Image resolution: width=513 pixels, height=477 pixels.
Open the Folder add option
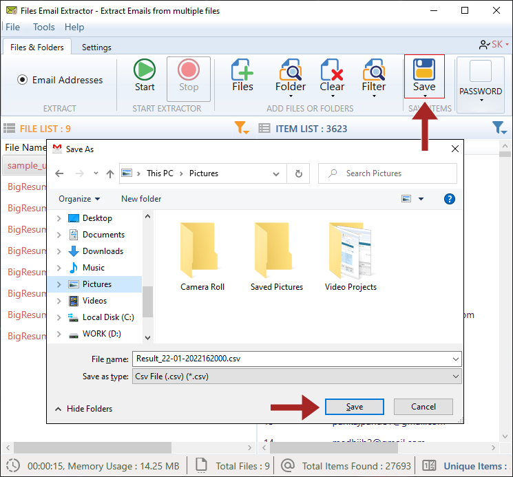click(290, 78)
